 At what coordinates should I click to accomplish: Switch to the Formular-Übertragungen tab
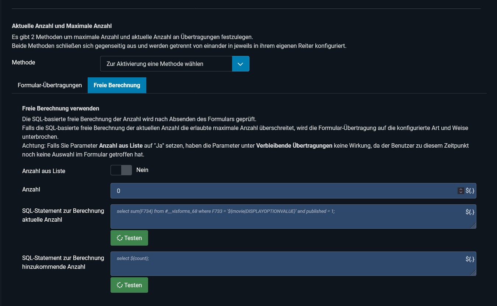pyautogui.click(x=50, y=85)
